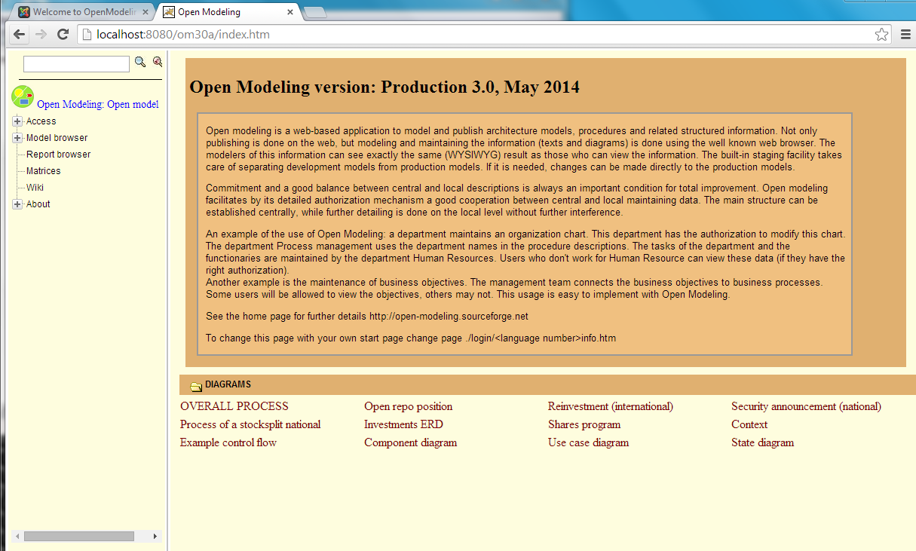Open the Investments ERD diagram
916x551 pixels.
(x=402, y=424)
